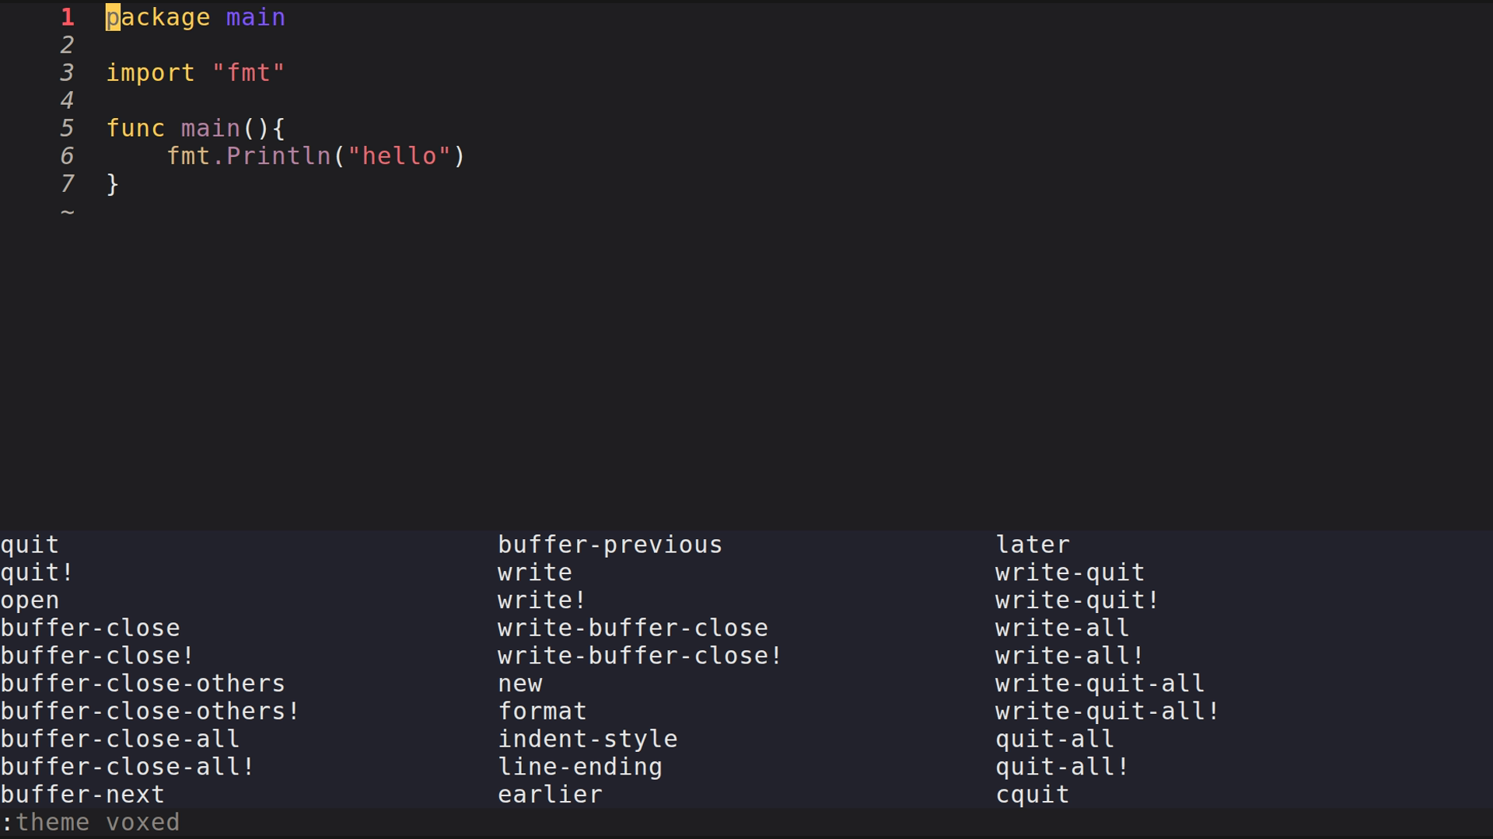Choose the "buffer-close-others" entry without exclamation mark
Screen dimensions: 1493x839
[x=143, y=684]
